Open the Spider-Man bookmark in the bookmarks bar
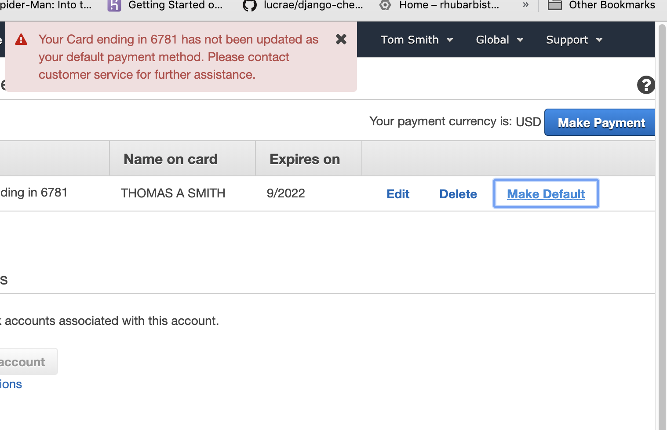 46,5
